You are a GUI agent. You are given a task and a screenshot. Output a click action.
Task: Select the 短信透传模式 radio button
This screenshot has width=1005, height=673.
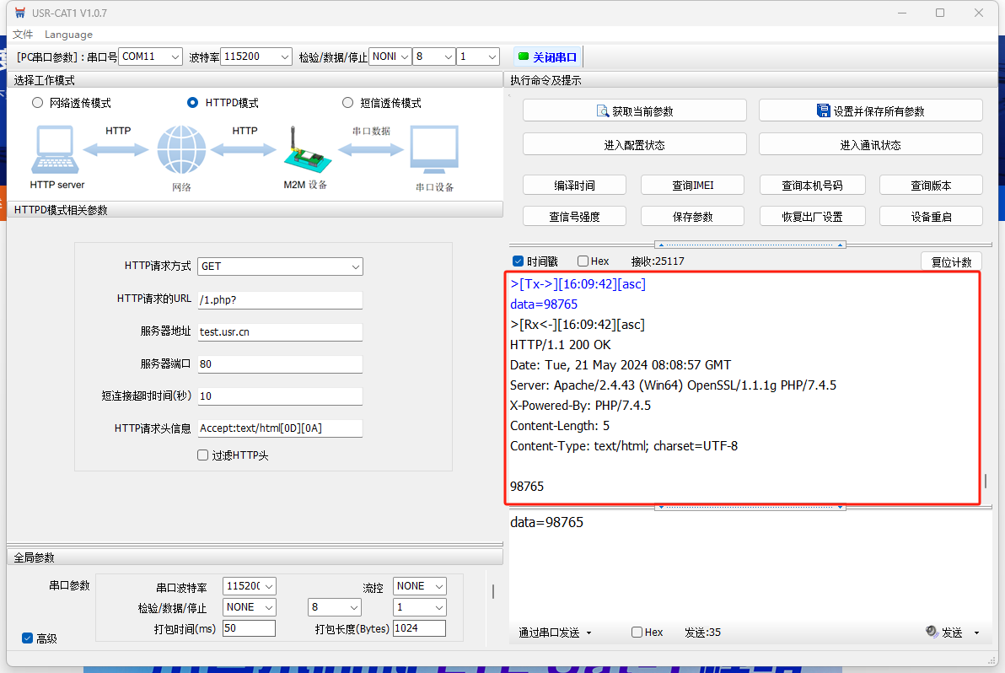(x=348, y=103)
